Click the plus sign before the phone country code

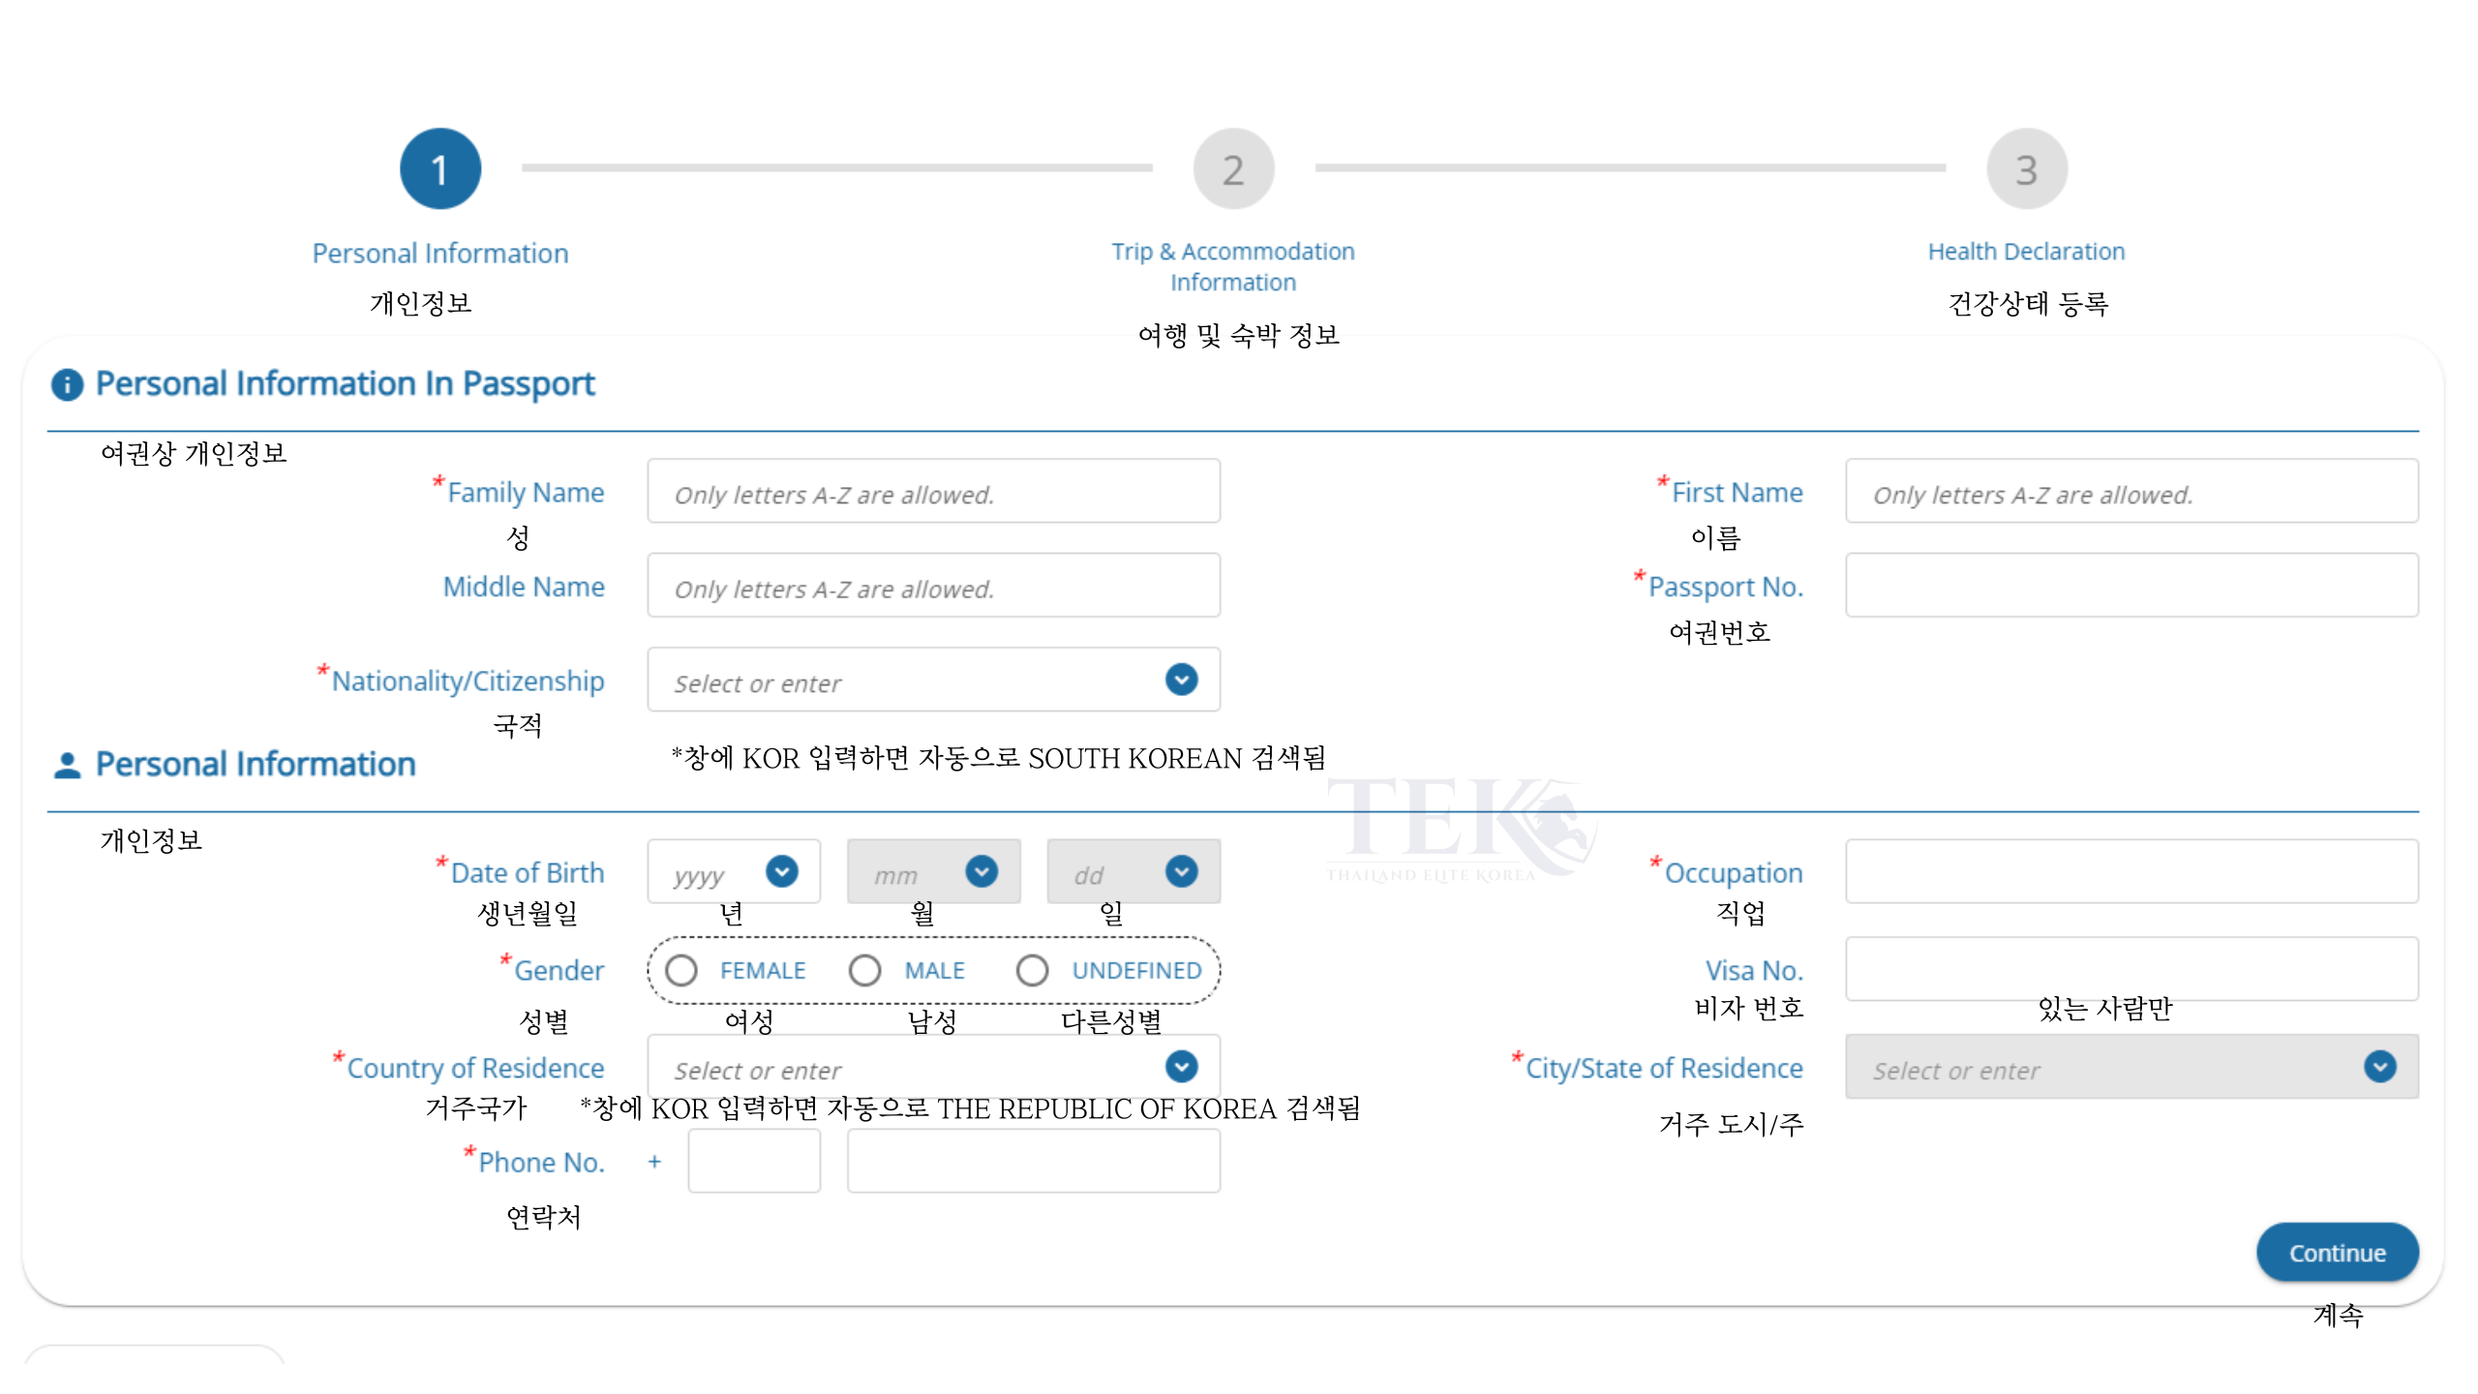click(x=654, y=1161)
